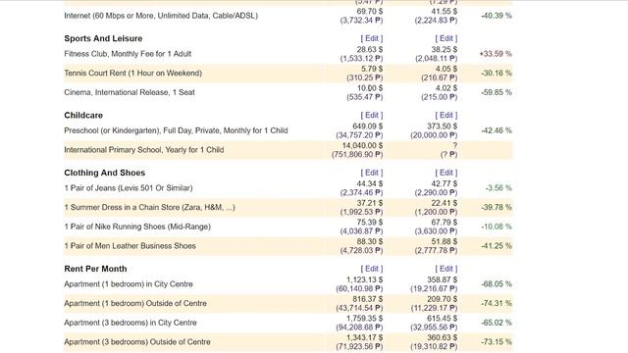Click 3 bedrooms City Centre rent 615.45 $
Screen dimensions: 628x353
click(x=443, y=318)
